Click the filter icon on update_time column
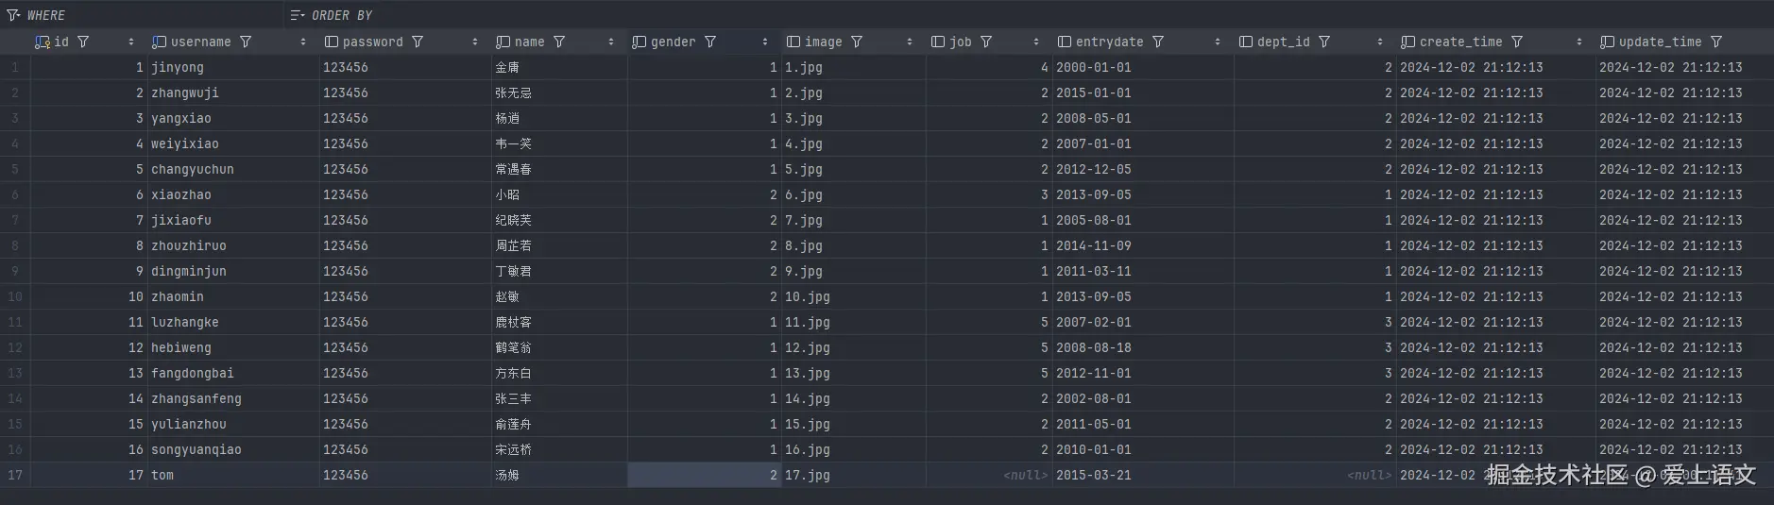 (1716, 42)
